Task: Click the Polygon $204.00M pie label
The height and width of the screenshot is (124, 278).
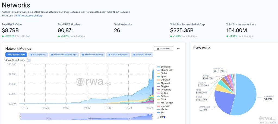Action: [208, 77]
